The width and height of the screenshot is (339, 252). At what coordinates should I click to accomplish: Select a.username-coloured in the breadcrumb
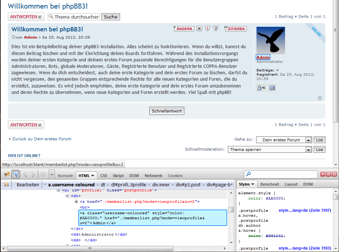pos(71,185)
